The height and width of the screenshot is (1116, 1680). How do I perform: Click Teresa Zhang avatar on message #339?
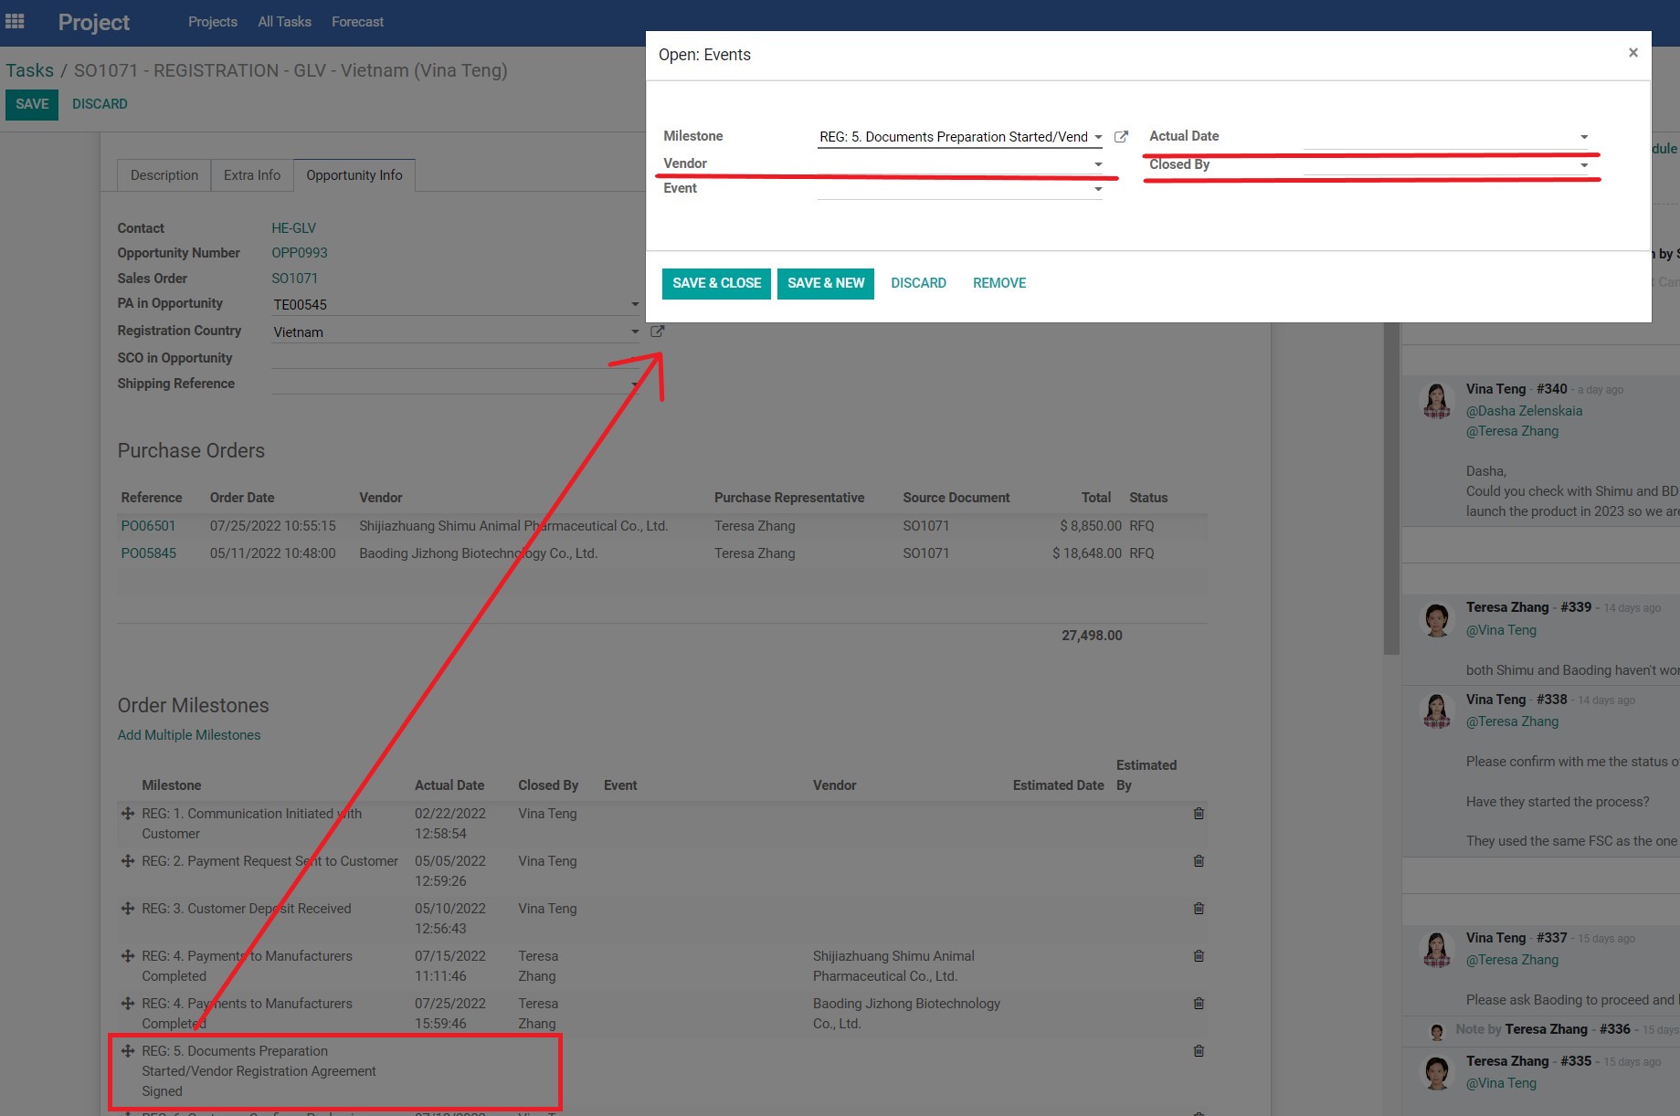click(1437, 619)
